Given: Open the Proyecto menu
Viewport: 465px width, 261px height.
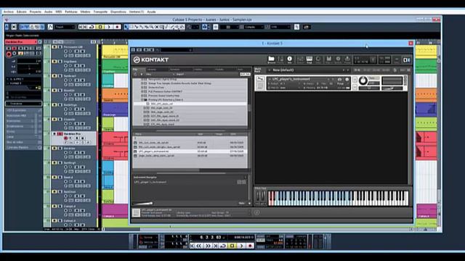Looking at the screenshot, I should (36, 12).
